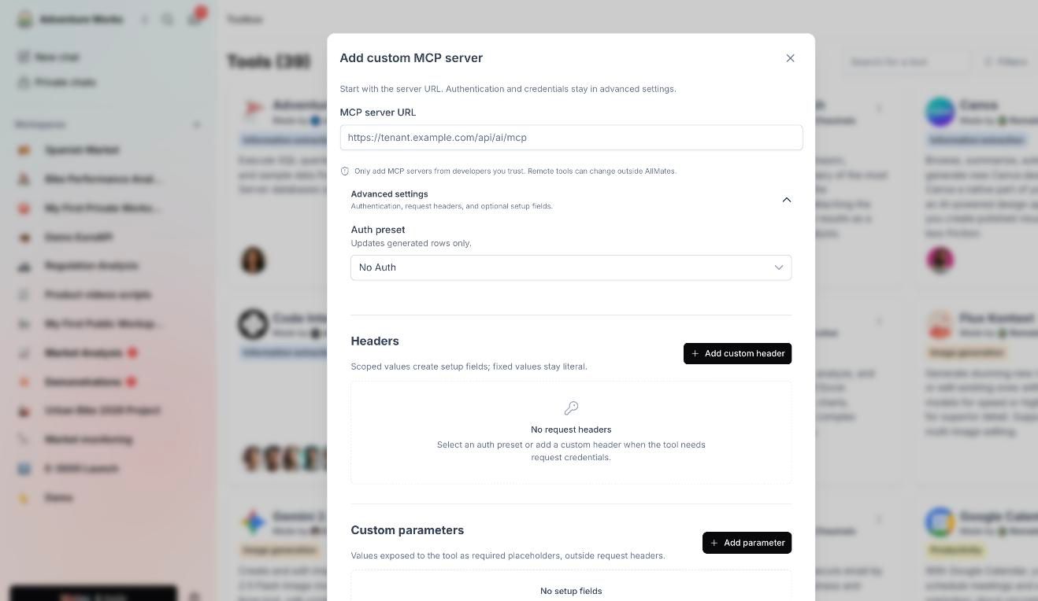Click the key icon in Headers

[x=571, y=407]
